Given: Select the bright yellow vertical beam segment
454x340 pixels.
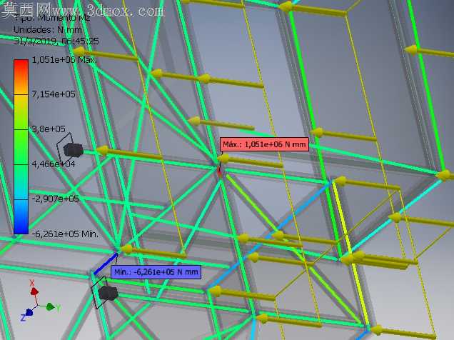Looking at the screenshot, I should tap(350, 253).
